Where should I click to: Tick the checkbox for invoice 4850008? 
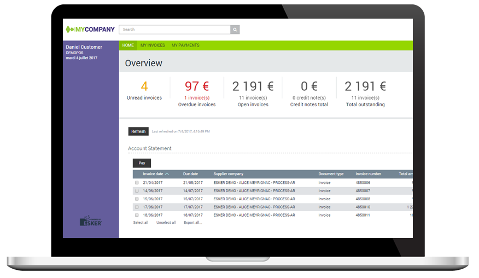click(137, 199)
